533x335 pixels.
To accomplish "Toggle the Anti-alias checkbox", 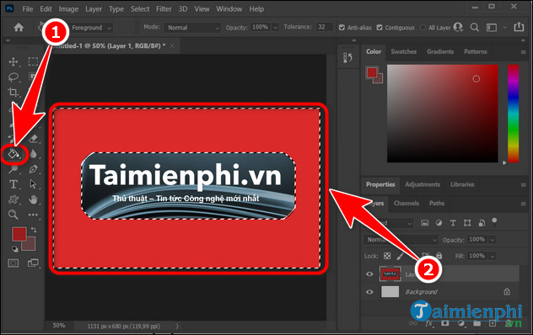I will point(342,28).
